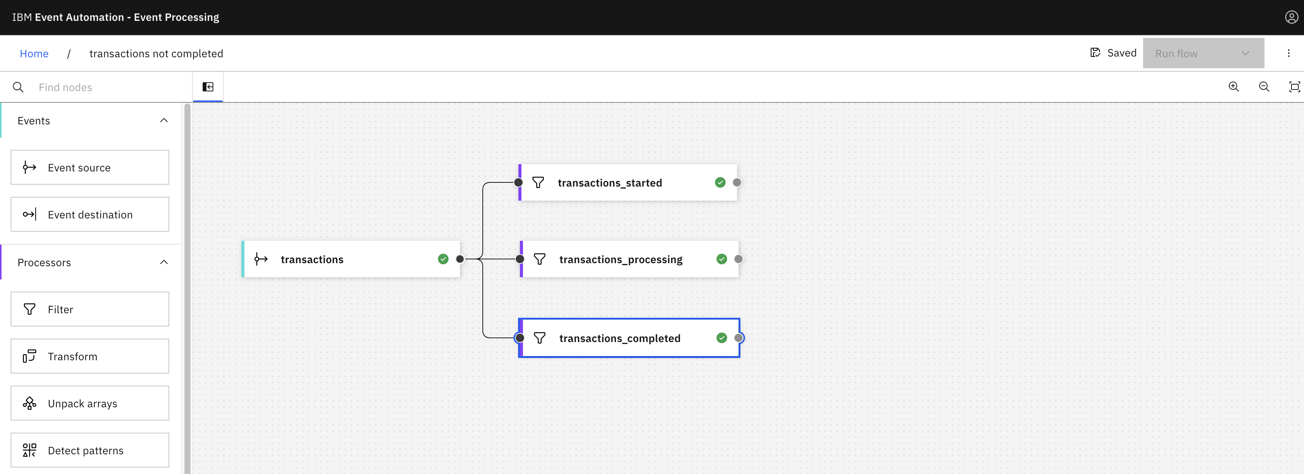This screenshot has width=1304, height=474.
Task: Click the transactions_completed input port
Action: pos(520,338)
